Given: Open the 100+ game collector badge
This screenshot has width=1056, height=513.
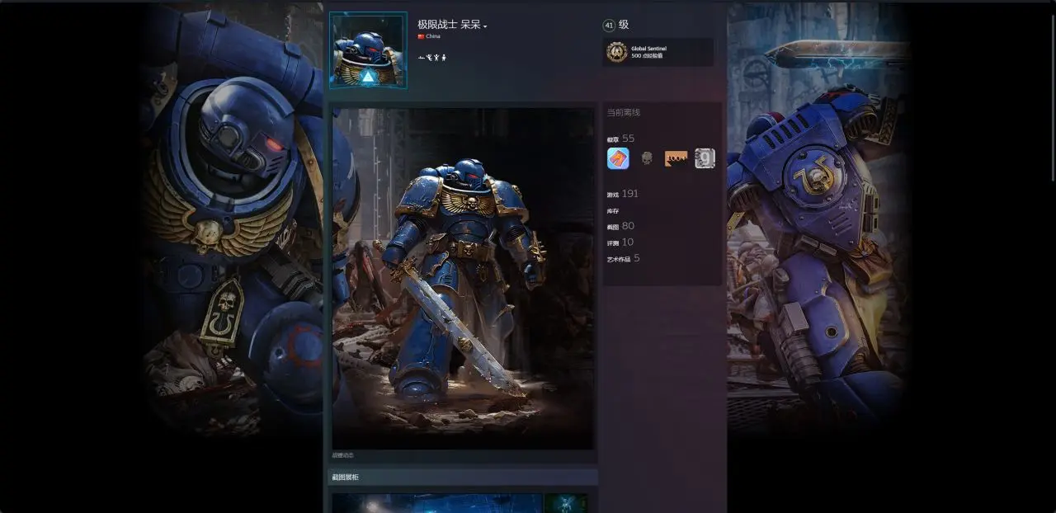Looking at the screenshot, I should [x=676, y=158].
